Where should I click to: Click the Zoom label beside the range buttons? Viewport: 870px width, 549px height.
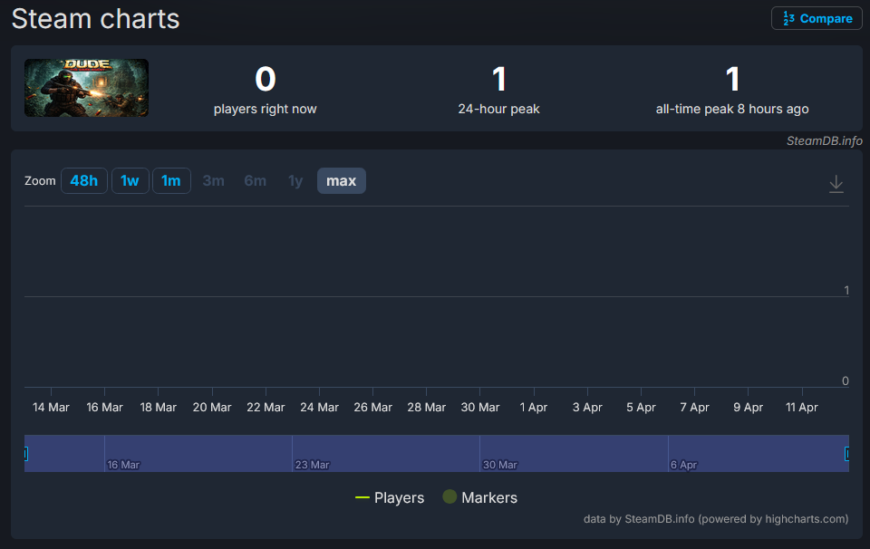click(40, 181)
